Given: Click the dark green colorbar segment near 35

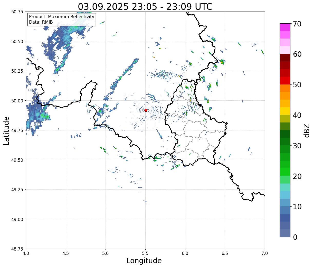Looking at the screenshot, I should pos(285,134).
